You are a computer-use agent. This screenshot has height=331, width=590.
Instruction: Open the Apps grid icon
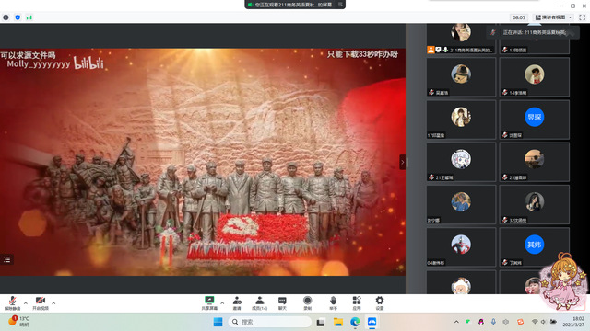357,302
